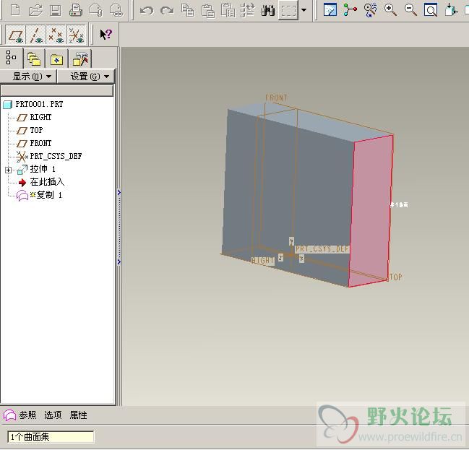Open the 设置 (Settings) dropdown menu
Image resolution: width=469 pixels, height=450 pixels.
(x=87, y=77)
